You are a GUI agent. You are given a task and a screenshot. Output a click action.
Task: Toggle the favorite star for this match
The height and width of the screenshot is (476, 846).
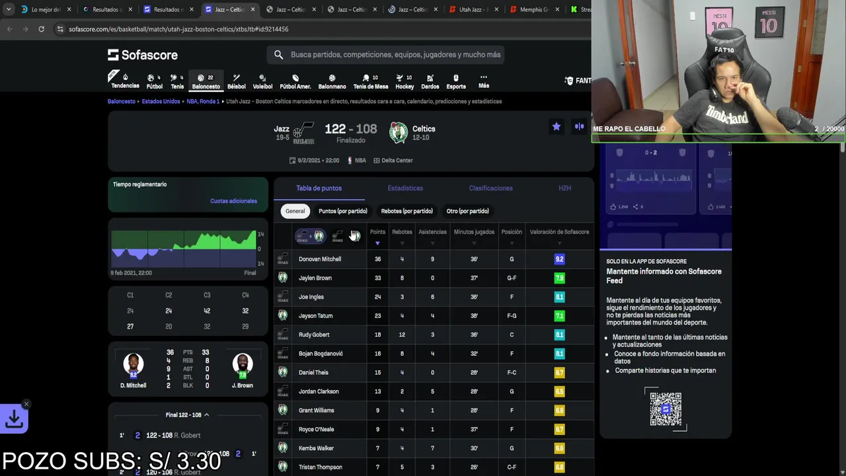point(557,126)
